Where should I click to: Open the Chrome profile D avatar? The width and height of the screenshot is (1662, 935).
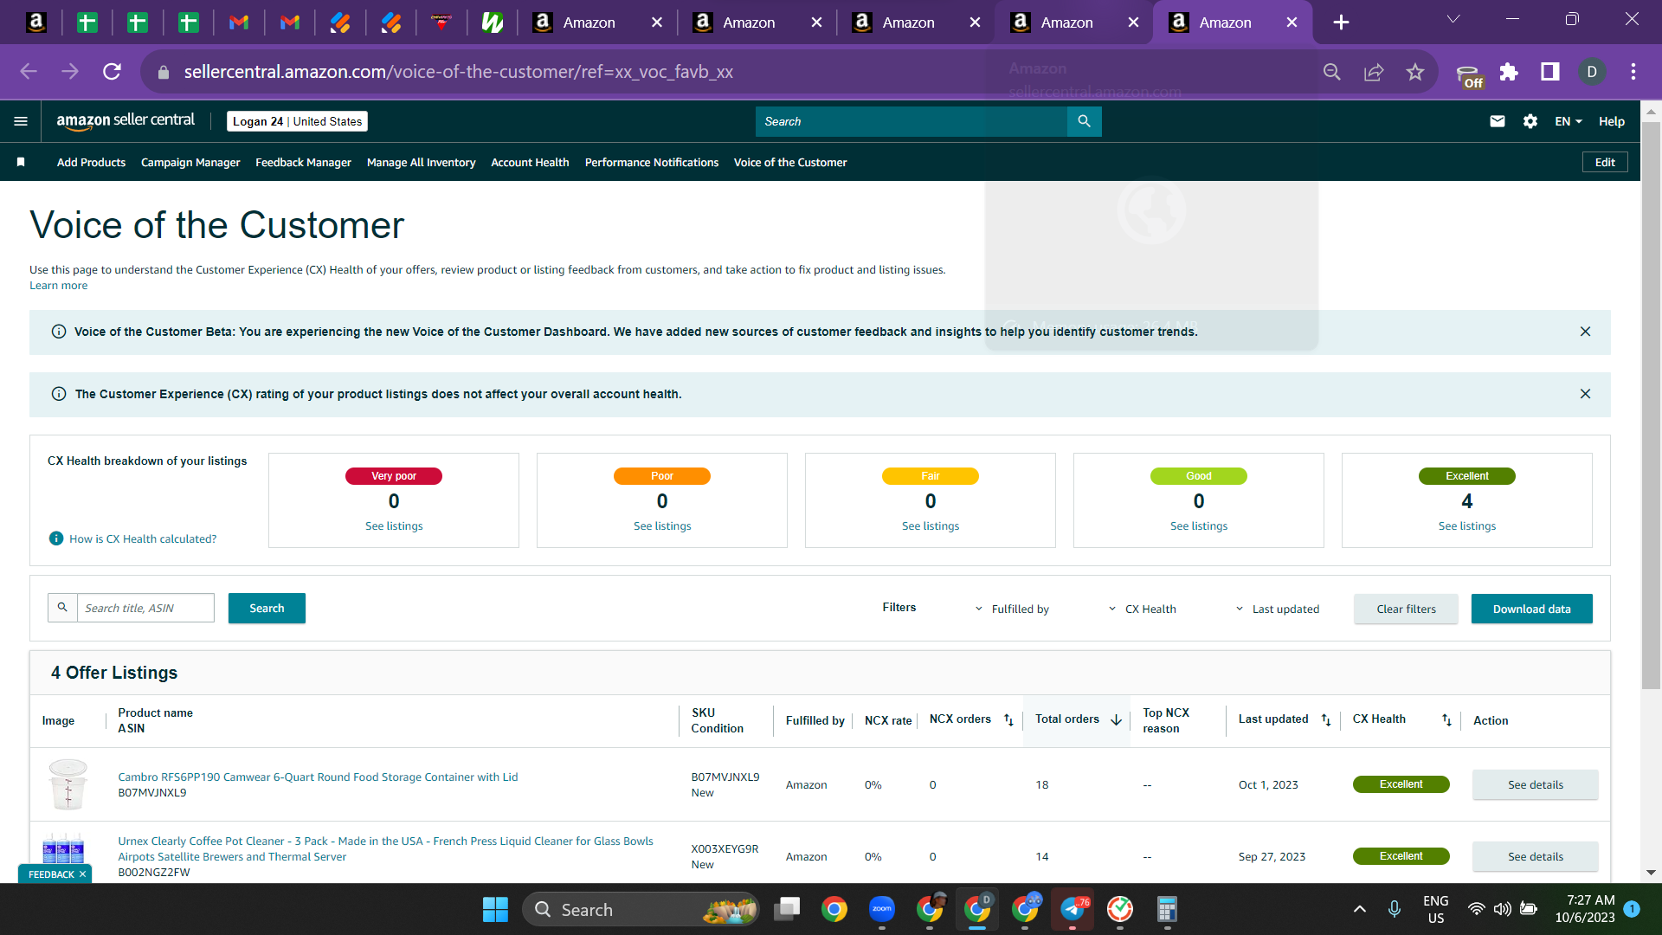coord(1592,72)
